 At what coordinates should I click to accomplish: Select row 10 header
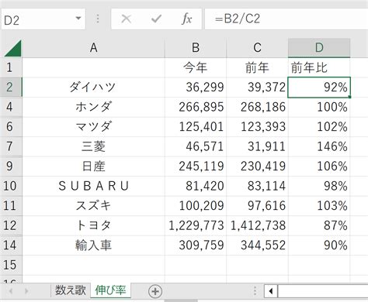[11, 186]
